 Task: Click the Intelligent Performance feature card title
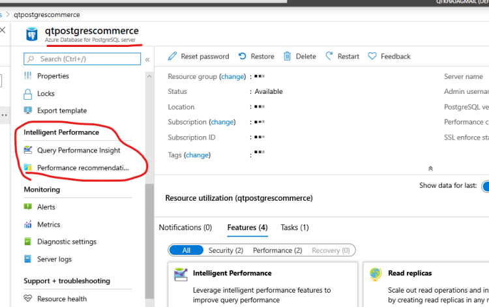[232, 273]
